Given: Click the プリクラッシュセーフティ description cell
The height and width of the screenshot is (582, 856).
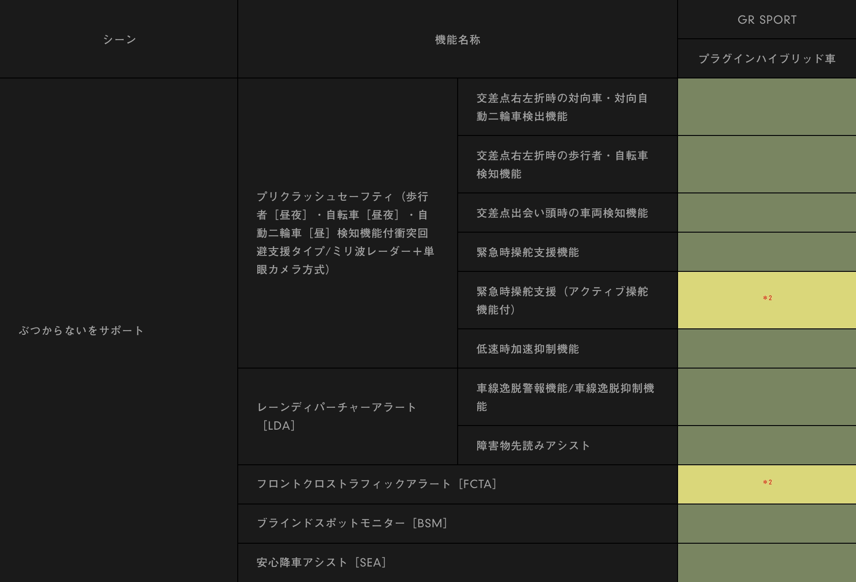Looking at the screenshot, I should [x=345, y=233].
